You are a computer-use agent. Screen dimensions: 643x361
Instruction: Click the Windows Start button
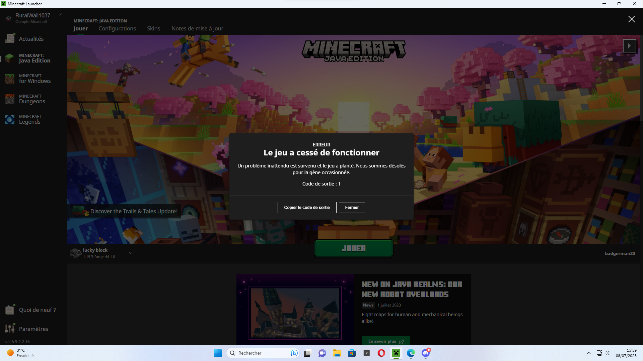(218, 353)
